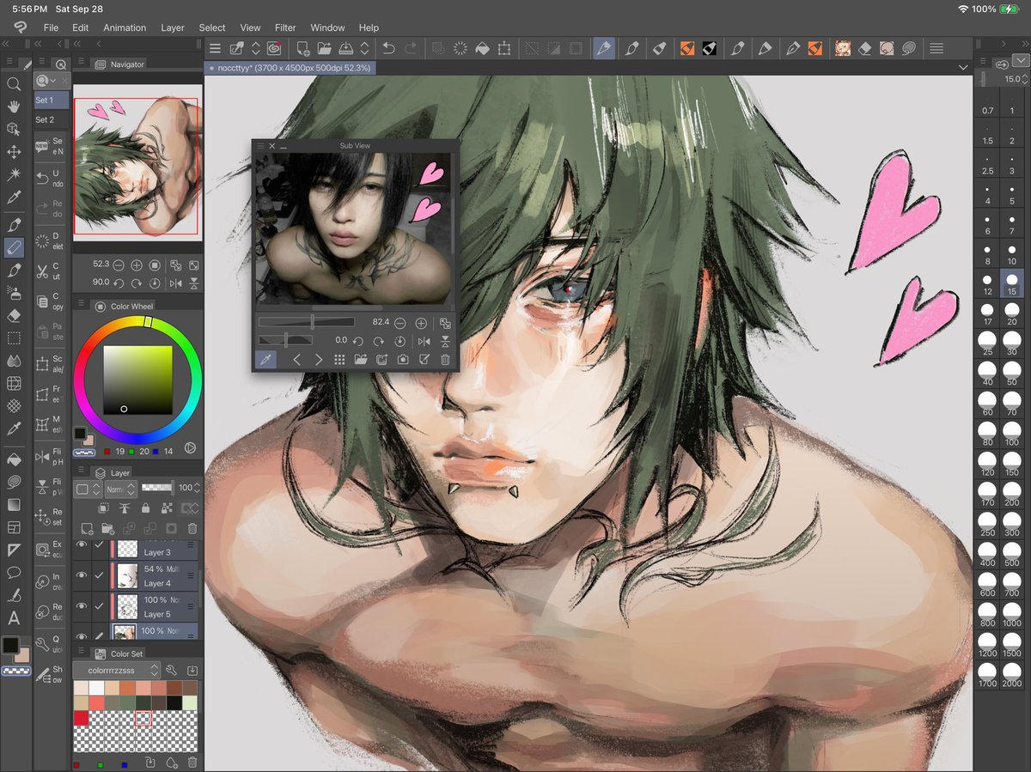The height and width of the screenshot is (772, 1031).
Task: Create new raster layer
Action: pyautogui.click(x=87, y=529)
